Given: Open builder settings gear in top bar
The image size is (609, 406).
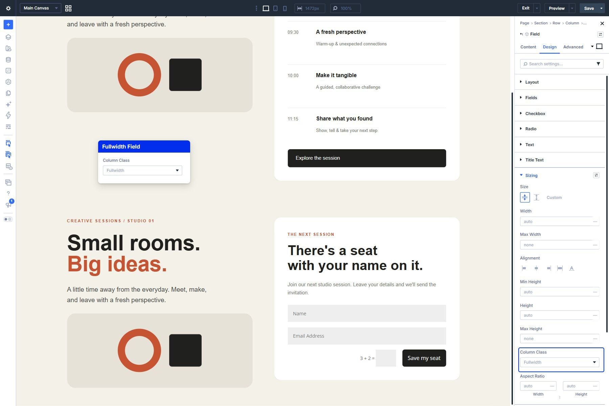Looking at the screenshot, I should pyautogui.click(x=8, y=8).
